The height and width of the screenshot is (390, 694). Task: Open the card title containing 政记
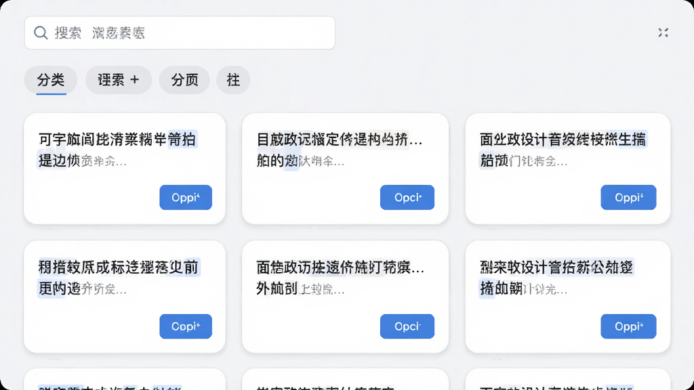340,150
